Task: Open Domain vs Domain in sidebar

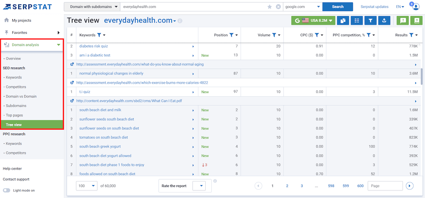Action: click(x=21, y=96)
